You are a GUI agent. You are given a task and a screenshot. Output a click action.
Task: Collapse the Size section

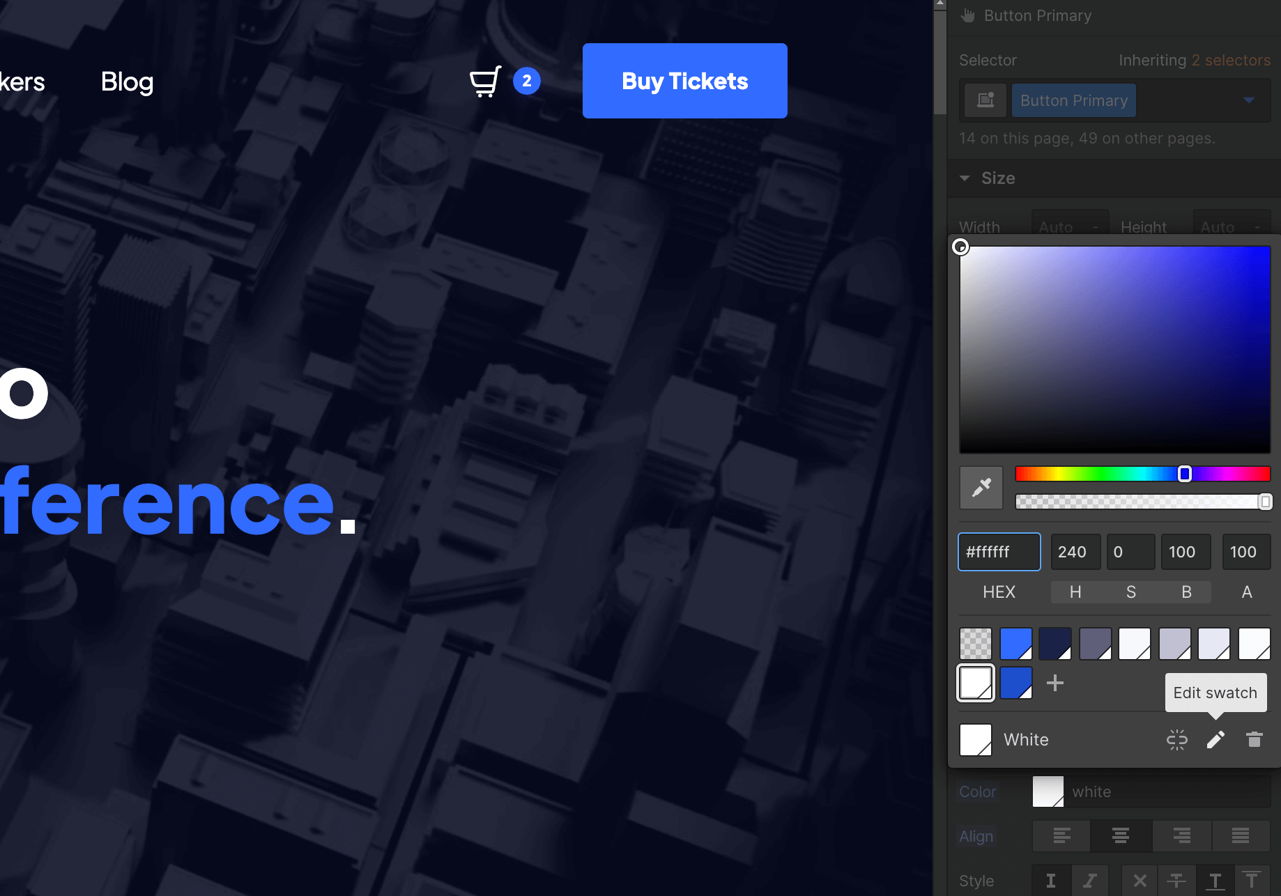(x=965, y=178)
